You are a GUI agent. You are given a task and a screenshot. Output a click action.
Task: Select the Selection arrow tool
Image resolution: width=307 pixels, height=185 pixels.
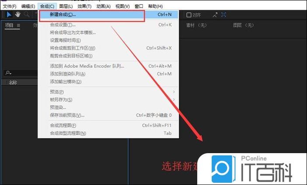point(9,14)
